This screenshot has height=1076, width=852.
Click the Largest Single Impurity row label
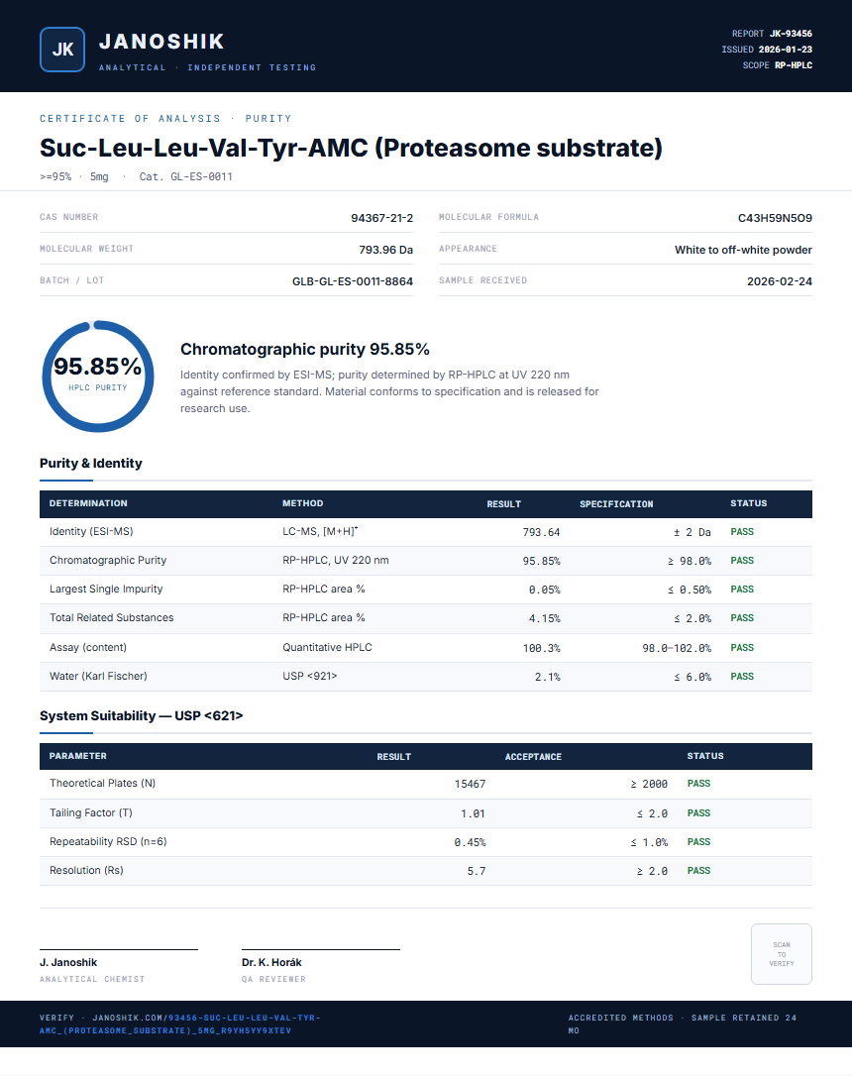click(x=106, y=590)
